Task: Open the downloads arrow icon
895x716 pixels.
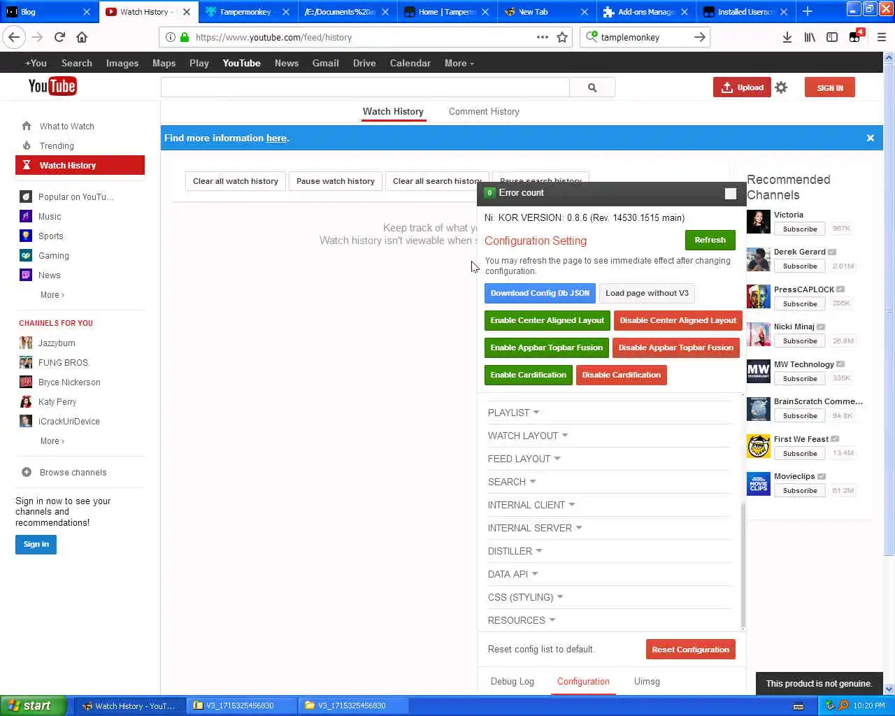Action: [x=787, y=37]
